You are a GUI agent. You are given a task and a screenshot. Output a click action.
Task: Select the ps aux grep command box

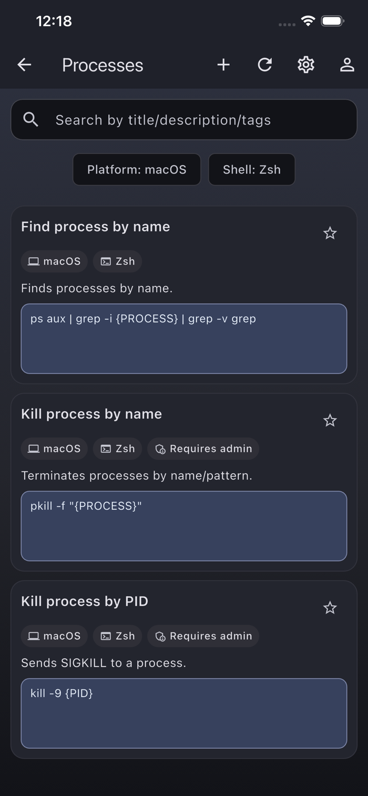tap(184, 339)
